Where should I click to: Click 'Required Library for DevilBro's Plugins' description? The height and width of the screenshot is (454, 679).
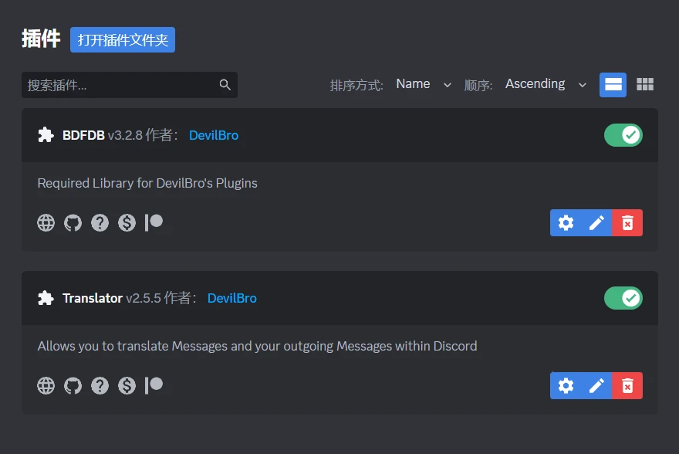click(x=147, y=183)
